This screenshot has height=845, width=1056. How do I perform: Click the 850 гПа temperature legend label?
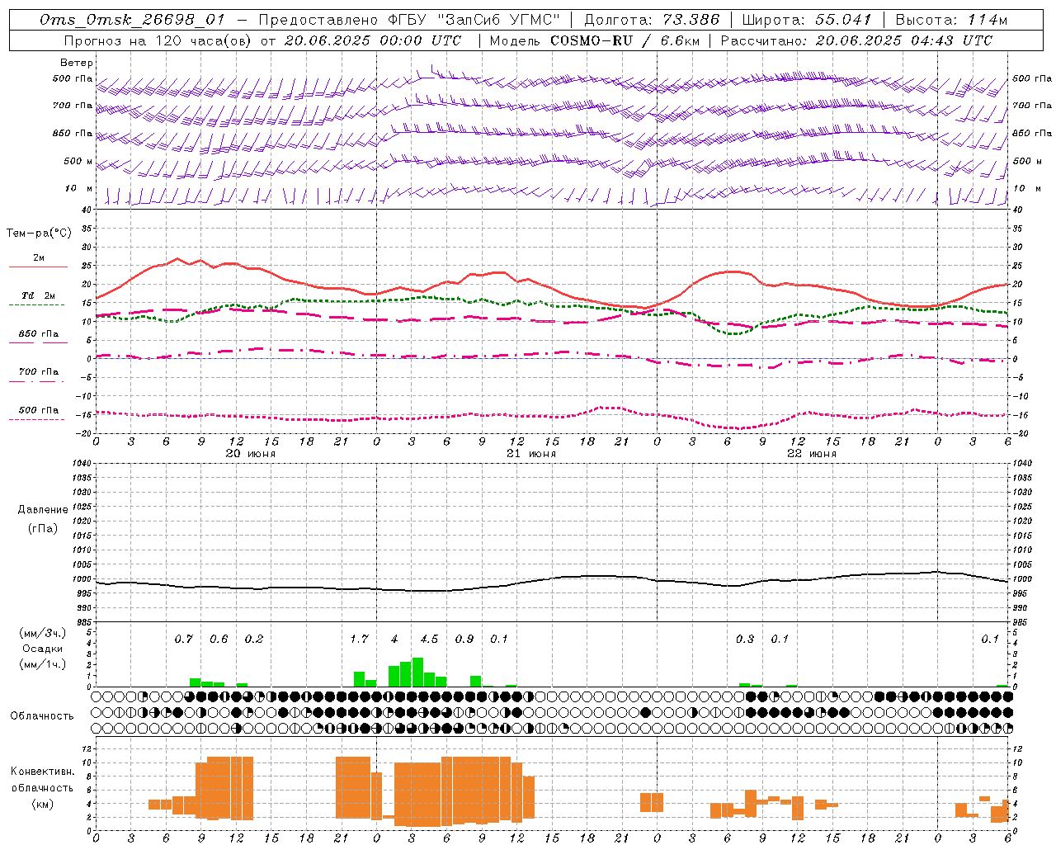[39, 334]
